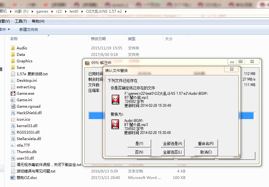Click the 2017/3/13 20:40 date of 赞助OZ.doc

105,178
